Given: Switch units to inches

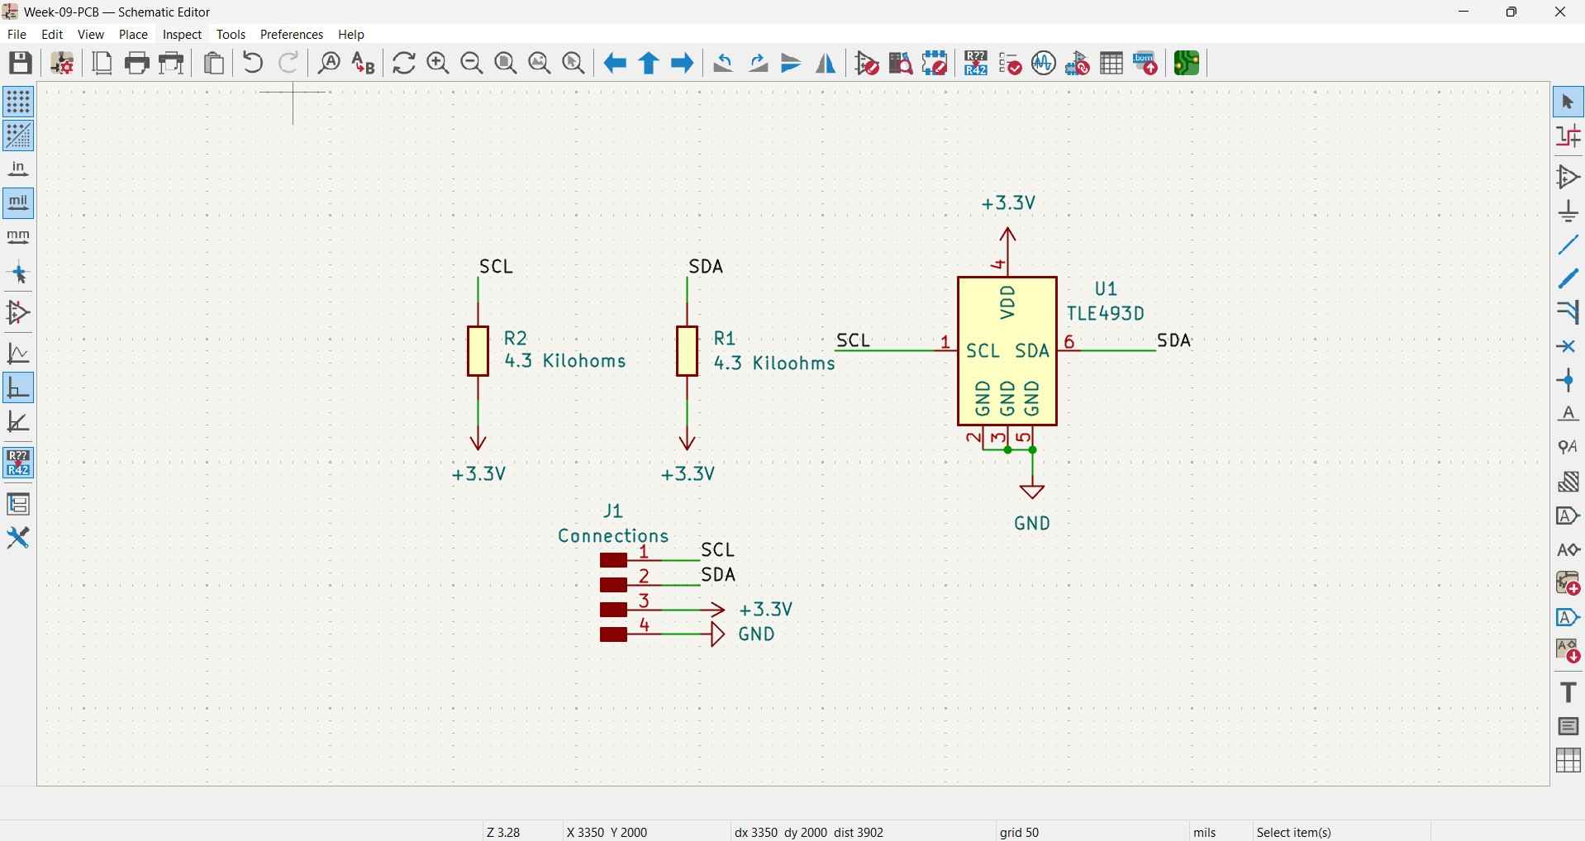Looking at the screenshot, I should pyautogui.click(x=18, y=169).
